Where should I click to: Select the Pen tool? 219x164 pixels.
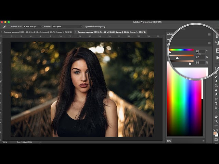[x=216, y=99]
